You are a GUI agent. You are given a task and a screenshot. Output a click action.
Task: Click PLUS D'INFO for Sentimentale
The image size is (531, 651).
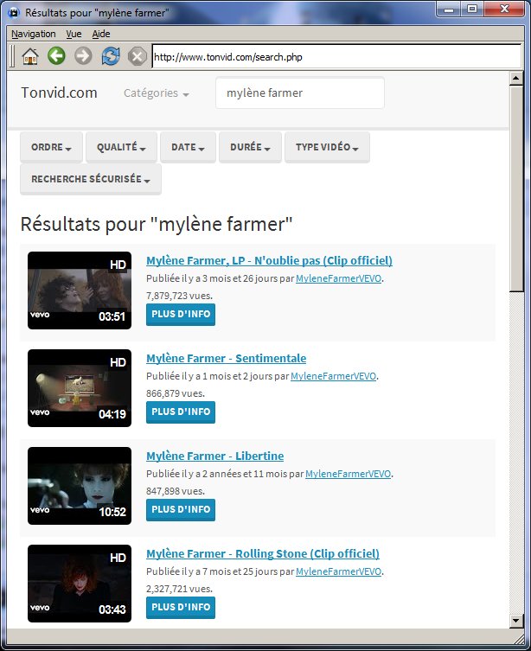coord(181,412)
